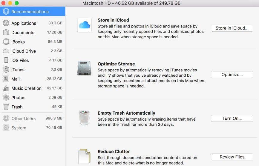Click the iTunes music note icon
This screenshot has height=166, width=259.
pyautogui.click(x=6, y=70)
